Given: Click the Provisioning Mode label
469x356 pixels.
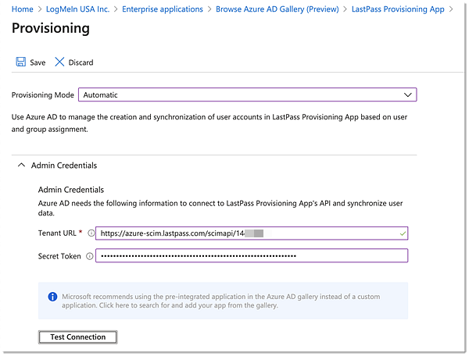Looking at the screenshot, I should point(43,95).
